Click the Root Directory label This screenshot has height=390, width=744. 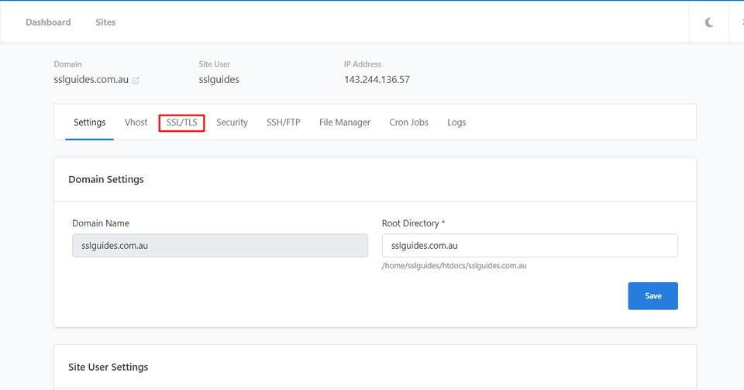click(413, 223)
